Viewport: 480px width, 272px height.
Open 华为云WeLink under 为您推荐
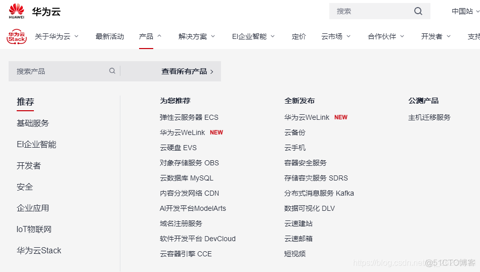[x=182, y=132]
